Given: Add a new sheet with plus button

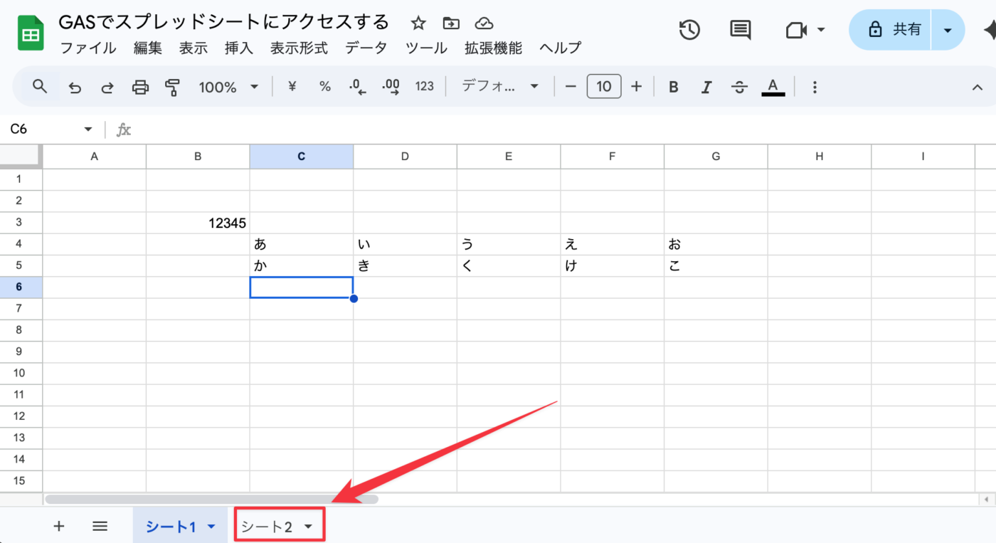Looking at the screenshot, I should point(59,527).
